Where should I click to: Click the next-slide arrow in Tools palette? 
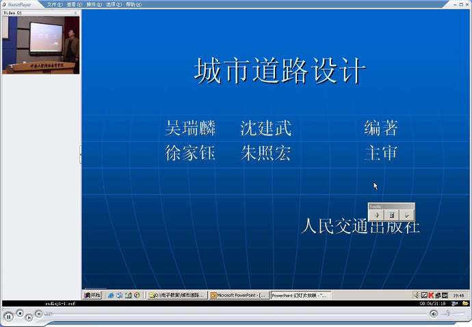tap(407, 215)
